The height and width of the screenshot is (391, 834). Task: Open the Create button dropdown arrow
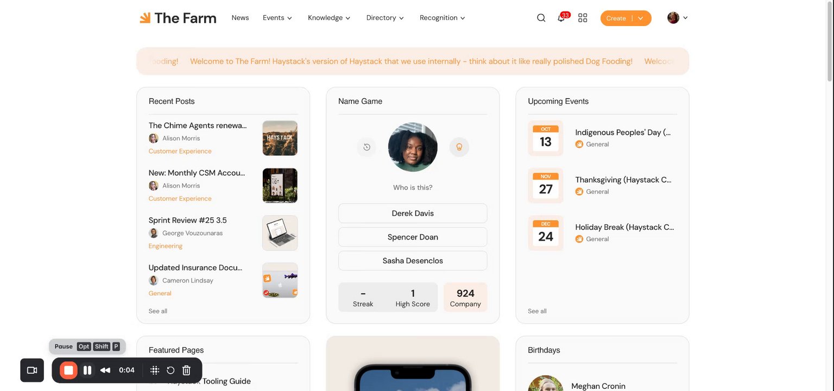click(x=641, y=18)
